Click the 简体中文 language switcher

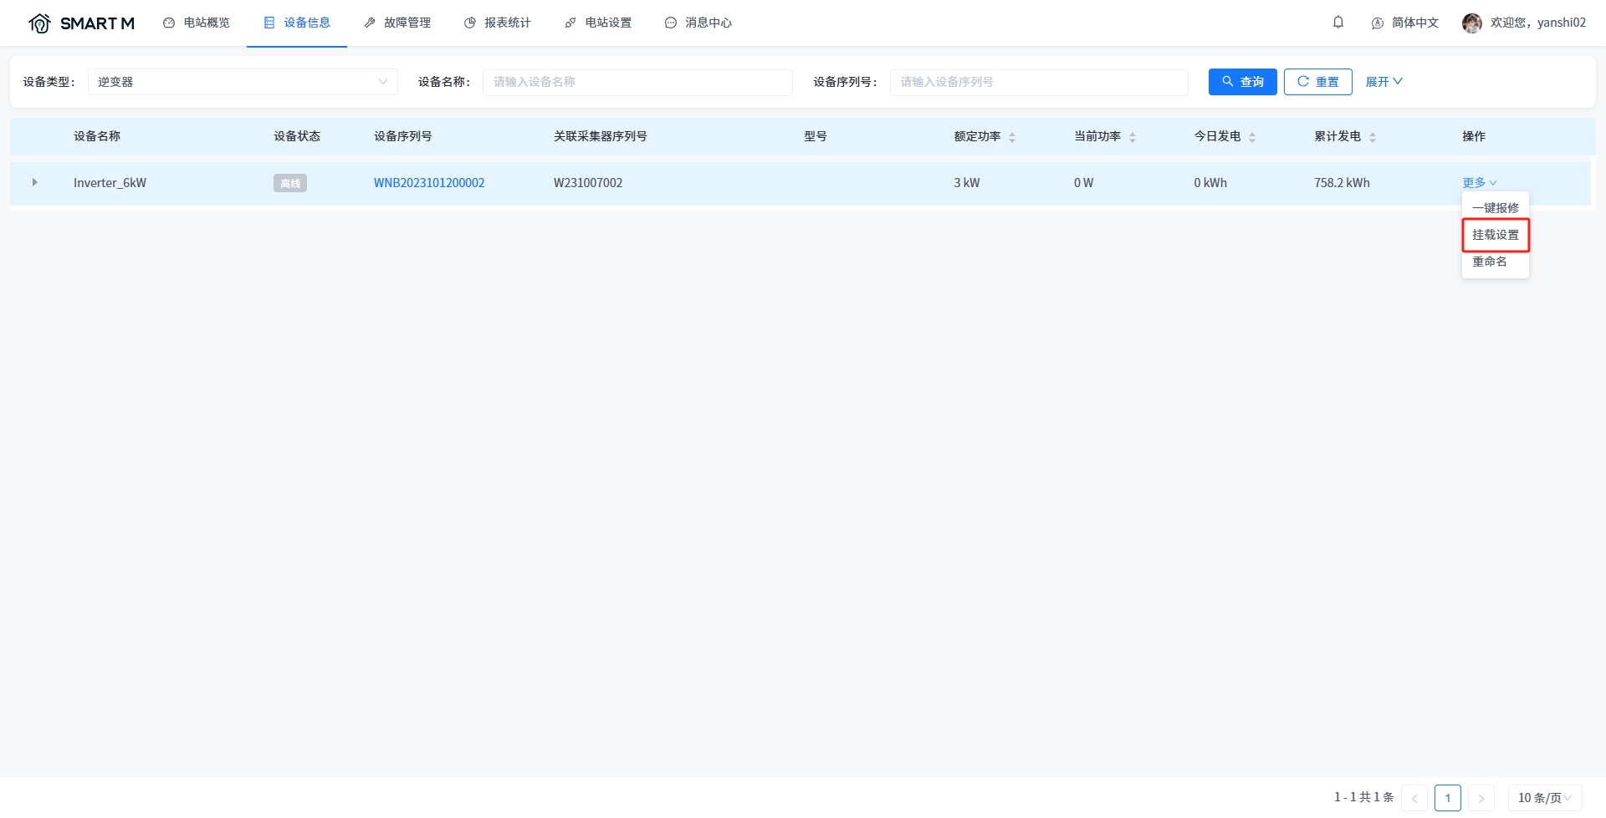pos(1405,23)
